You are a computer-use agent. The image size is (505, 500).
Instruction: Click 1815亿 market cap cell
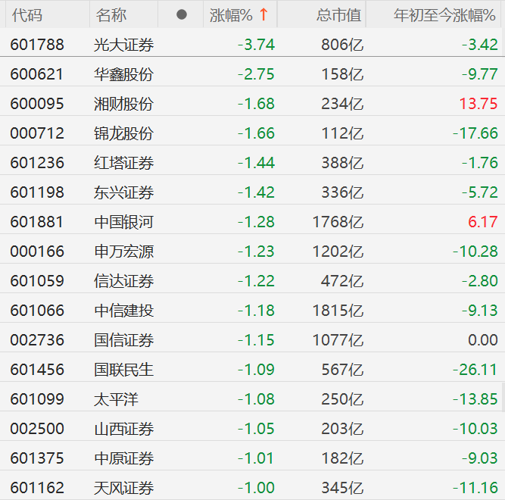[338, 311]
